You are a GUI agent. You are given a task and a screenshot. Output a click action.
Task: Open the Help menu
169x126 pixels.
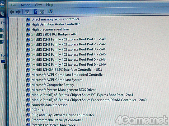[50, 5]
